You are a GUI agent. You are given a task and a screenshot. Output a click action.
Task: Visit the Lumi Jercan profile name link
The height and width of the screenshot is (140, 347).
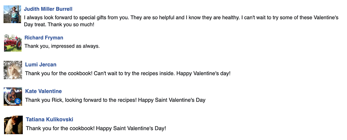[x=41, y=65]
